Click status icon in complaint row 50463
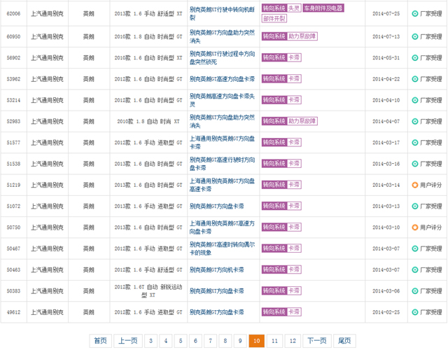448x350 pixels. (x=415, y=269)
